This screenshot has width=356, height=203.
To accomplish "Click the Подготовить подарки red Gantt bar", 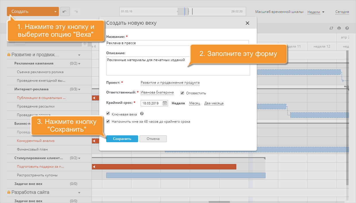I will tap(164, 167).
